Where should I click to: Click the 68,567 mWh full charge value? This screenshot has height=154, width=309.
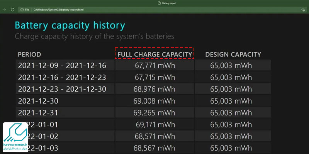pos(154,148)
